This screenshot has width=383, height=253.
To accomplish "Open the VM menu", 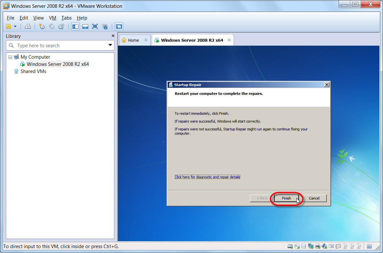I will coord(53,18).
